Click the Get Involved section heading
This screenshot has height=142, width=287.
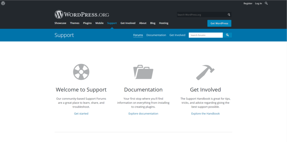point(205,90)
